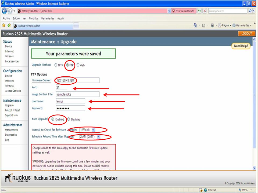Click the Port field containing 21

61,87
